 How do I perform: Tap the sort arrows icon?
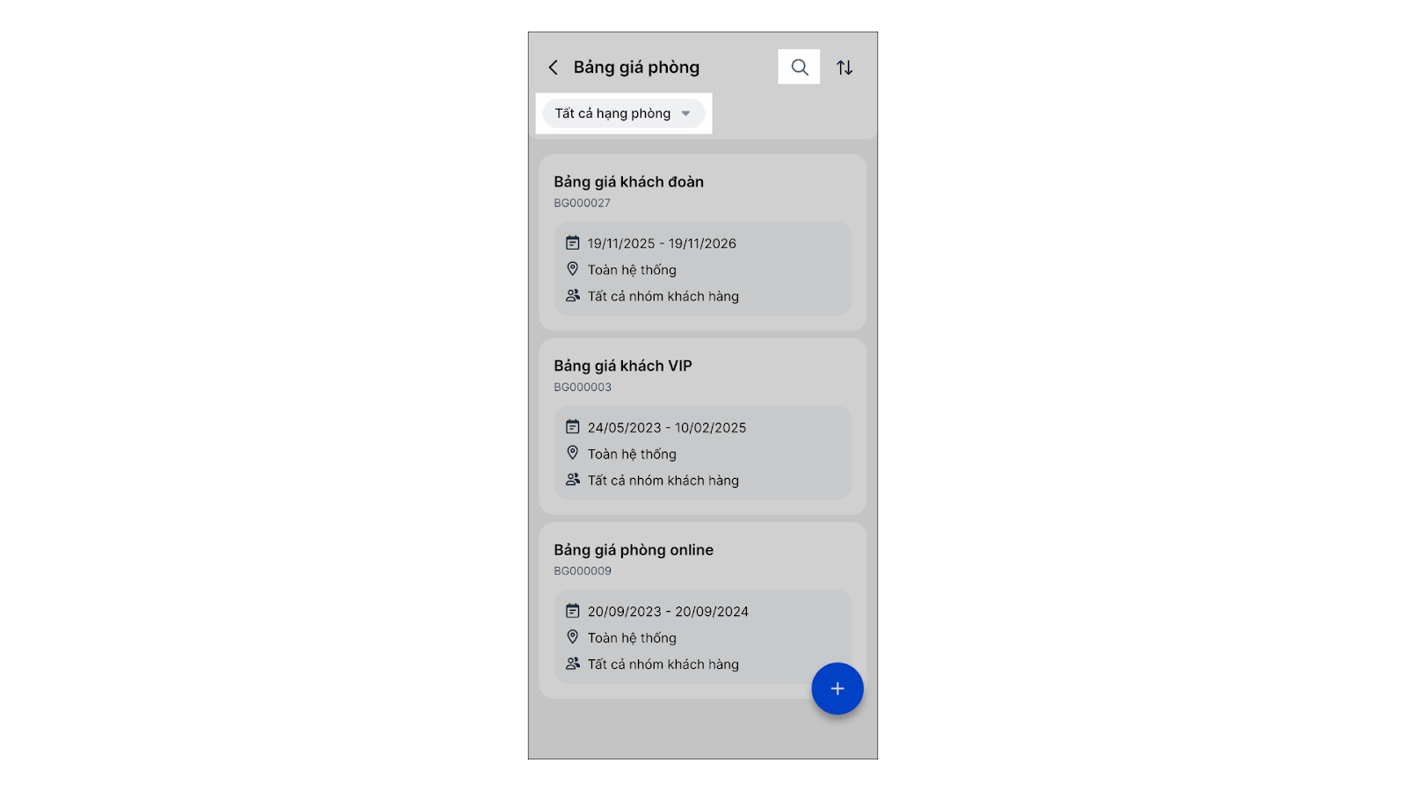[844, 68]
